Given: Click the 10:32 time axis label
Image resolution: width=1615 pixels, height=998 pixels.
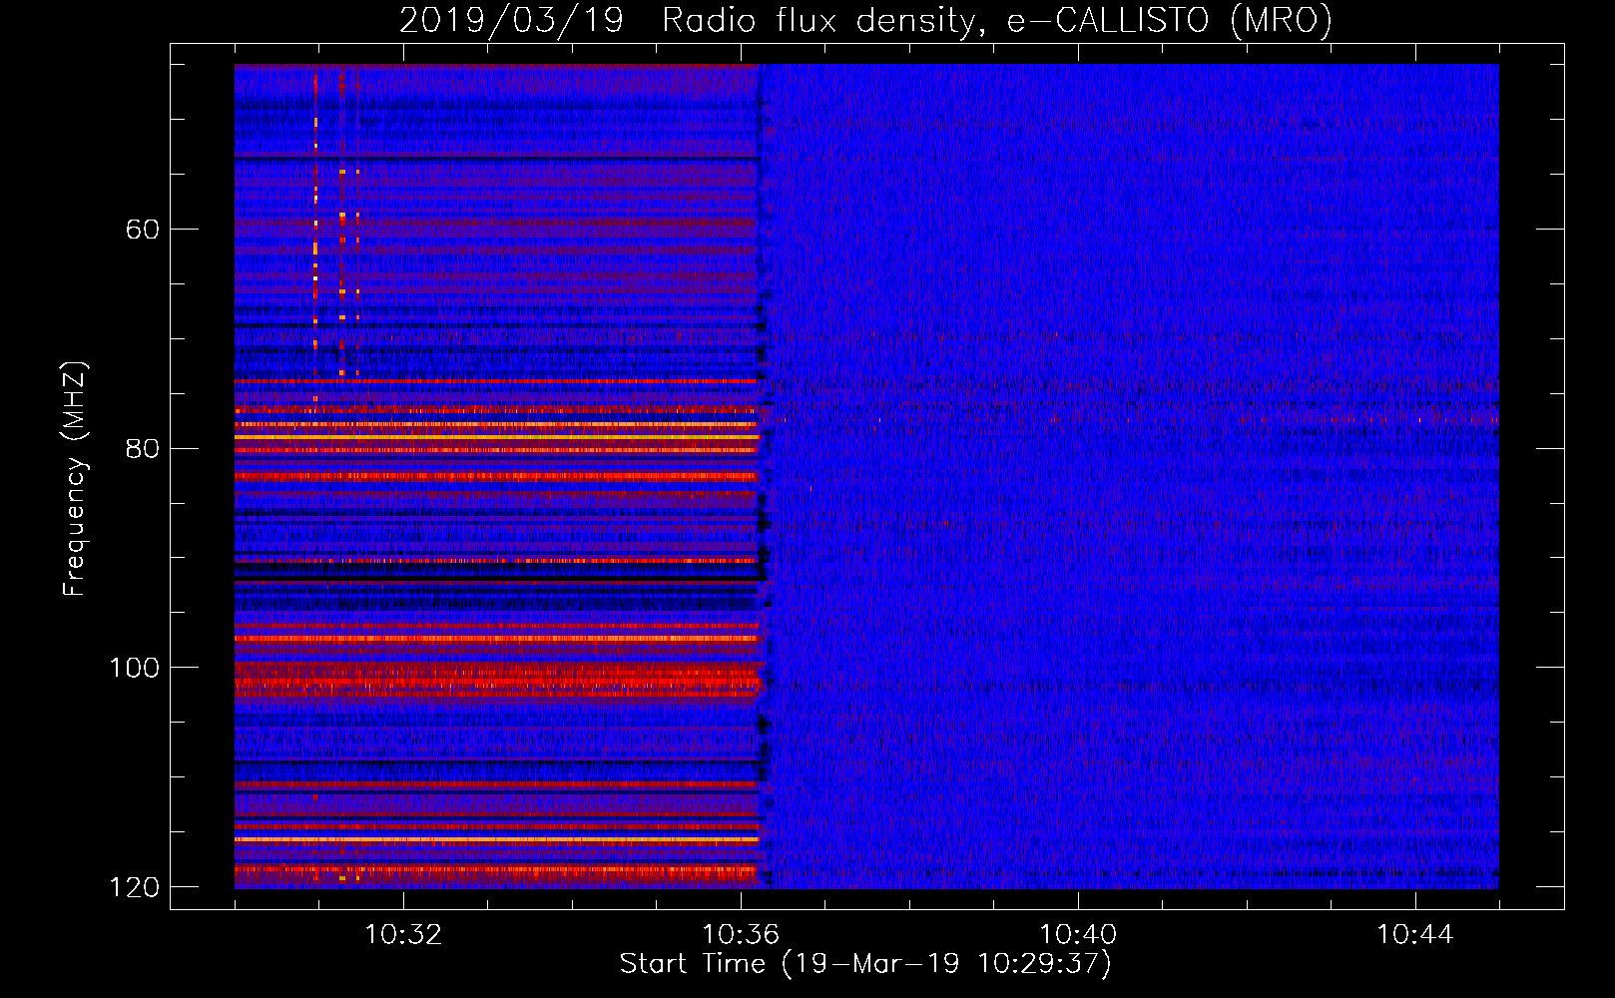Looking at the screenshot, I should coord(403,935).
